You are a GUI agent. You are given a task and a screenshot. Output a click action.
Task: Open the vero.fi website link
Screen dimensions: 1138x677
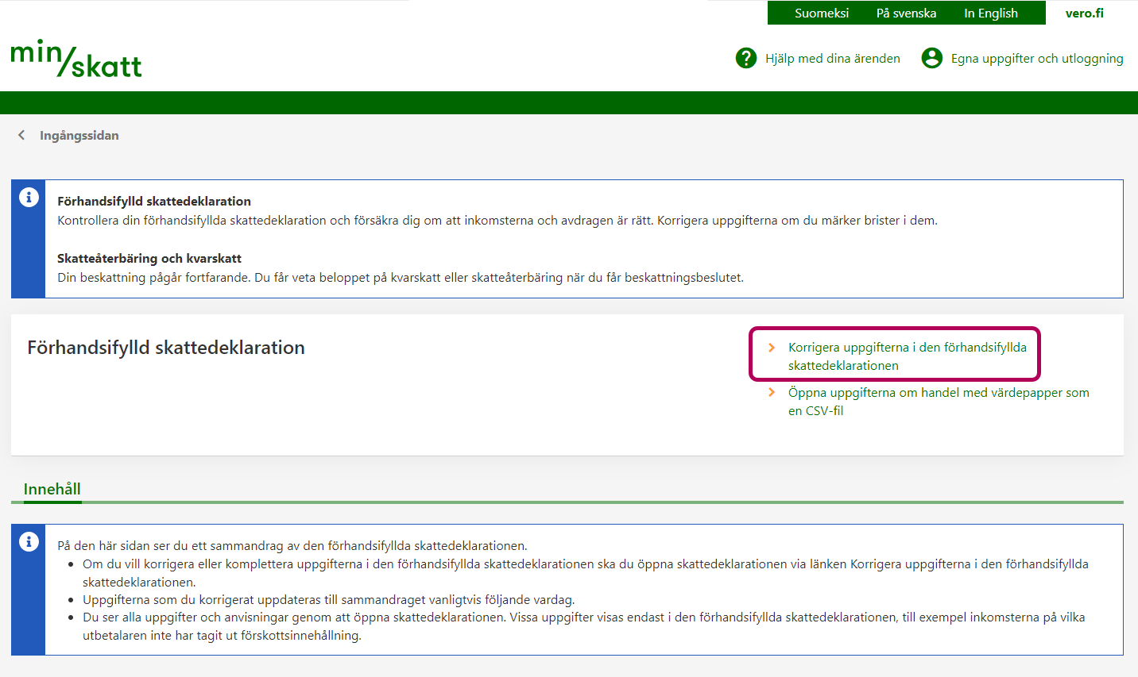(x=1084, y=13)
